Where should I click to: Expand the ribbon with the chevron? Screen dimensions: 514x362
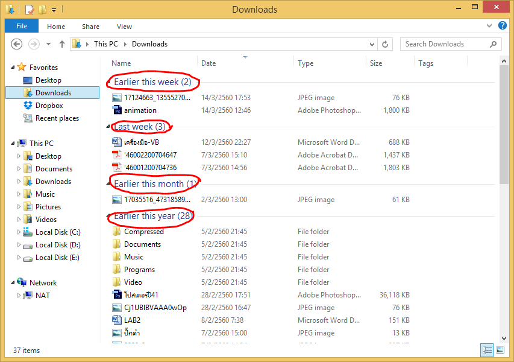(489, 27)
